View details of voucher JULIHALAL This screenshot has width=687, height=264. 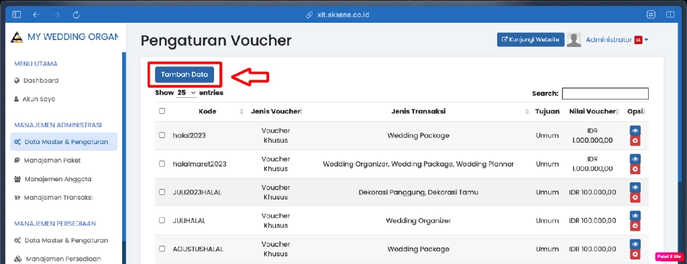point(635,215)
